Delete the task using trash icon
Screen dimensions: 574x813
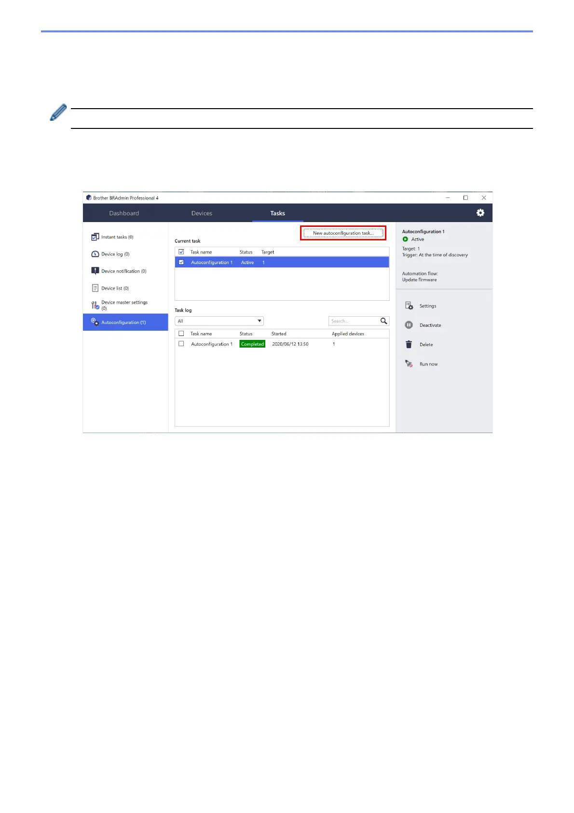[x=409, y=345]
